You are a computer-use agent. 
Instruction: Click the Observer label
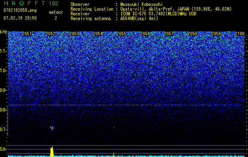click(80, 5)
